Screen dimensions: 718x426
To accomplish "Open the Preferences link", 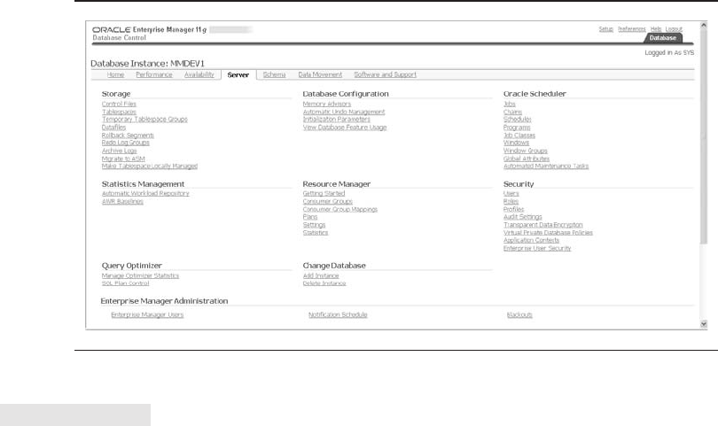I will (x=631, y=29).
